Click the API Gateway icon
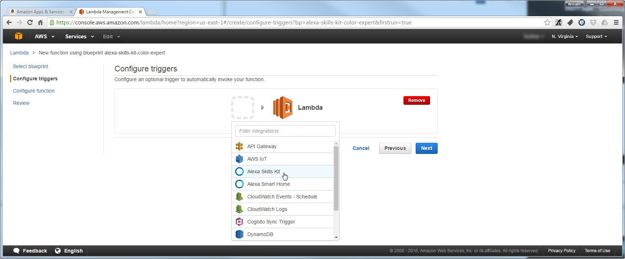Viewport: 625px width, 259px height. 239,146
